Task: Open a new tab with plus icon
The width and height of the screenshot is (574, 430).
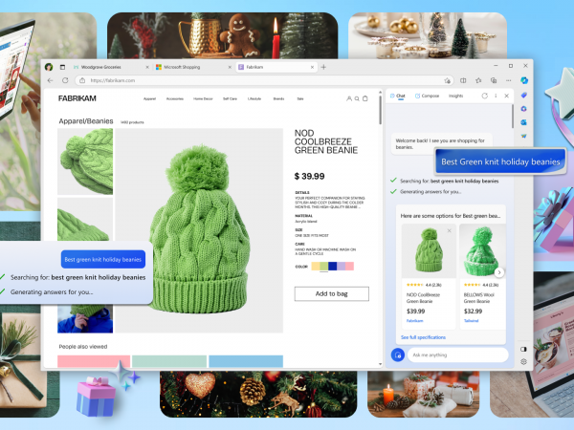Action: [x=323, y=67]
